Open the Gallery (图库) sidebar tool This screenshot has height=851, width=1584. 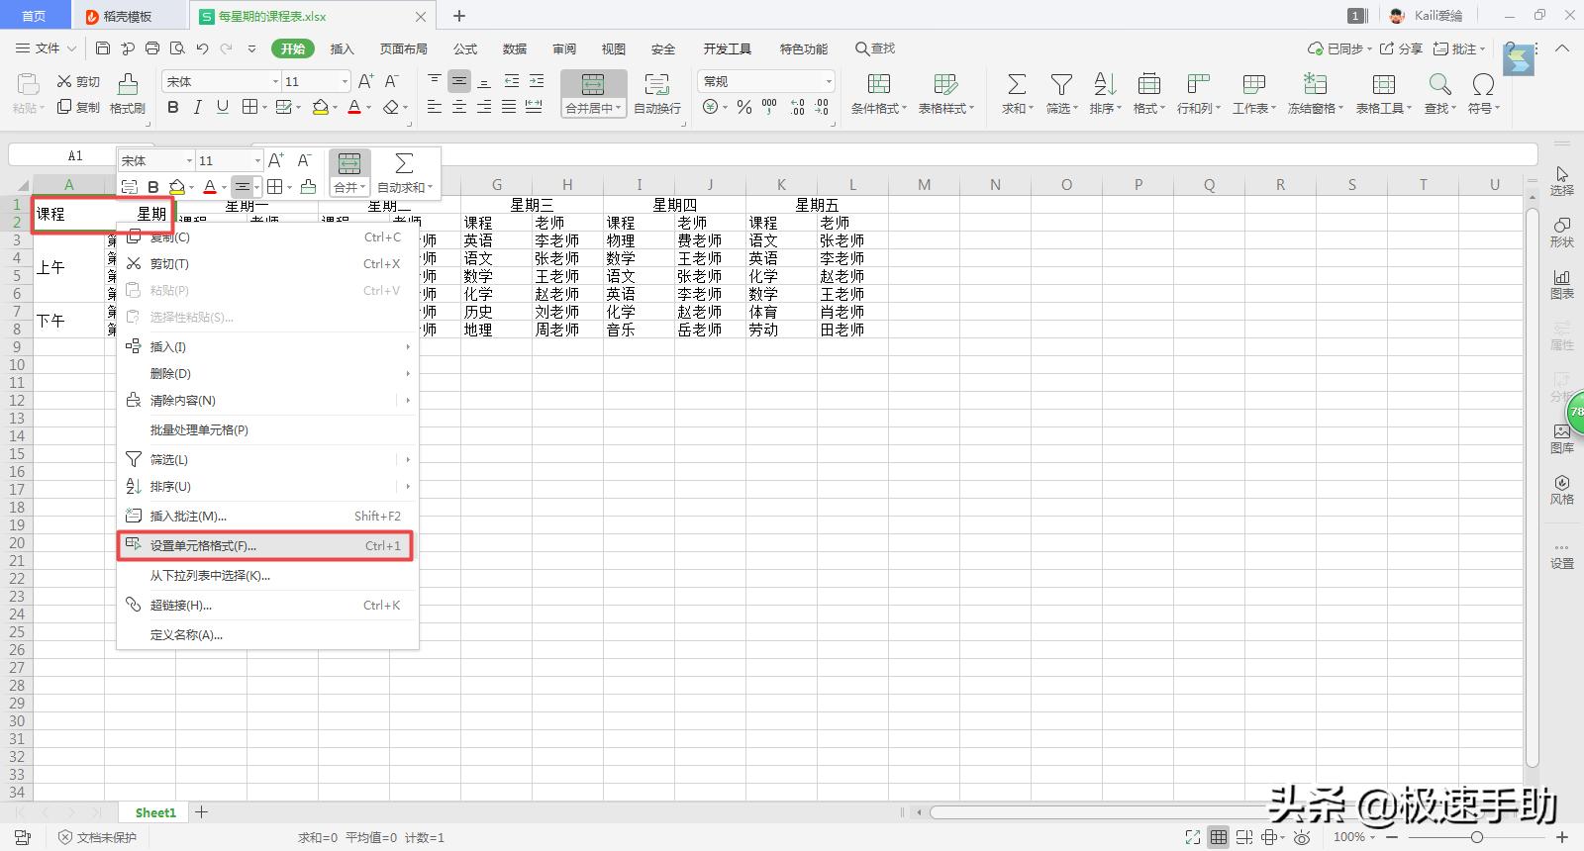coord(1561,438)
